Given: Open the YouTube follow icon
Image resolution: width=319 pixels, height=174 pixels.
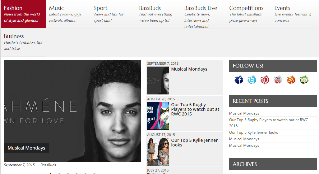Looking at the screenshot, I should click(x=278, y=80).
